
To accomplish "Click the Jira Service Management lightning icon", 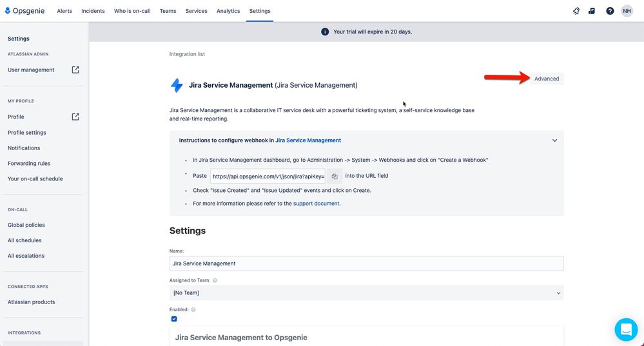I will click(x=177, y=85).
